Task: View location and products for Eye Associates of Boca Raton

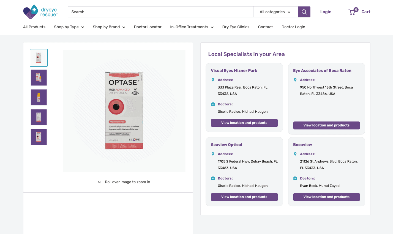Action: 326,125
